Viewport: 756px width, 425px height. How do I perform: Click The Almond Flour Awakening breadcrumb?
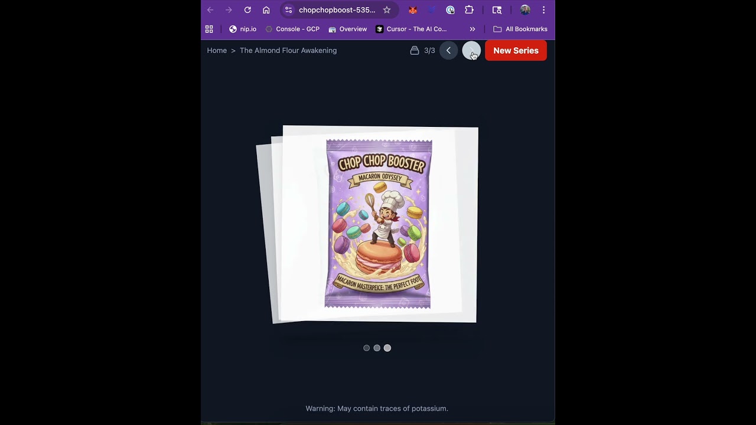pos(288,51)
